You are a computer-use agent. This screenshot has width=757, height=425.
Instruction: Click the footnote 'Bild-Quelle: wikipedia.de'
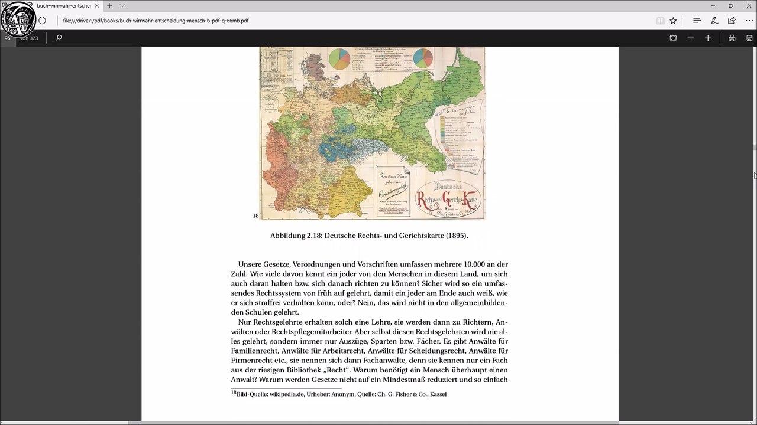270,394
